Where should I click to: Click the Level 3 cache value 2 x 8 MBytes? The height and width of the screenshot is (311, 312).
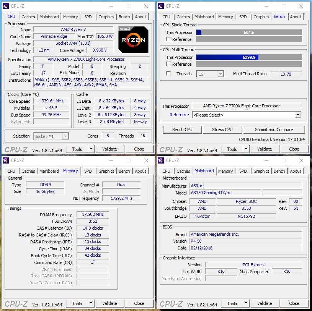[112, 121]
